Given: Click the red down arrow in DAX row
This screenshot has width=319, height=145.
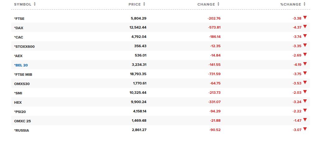Looking at the screenshot, I should point(305,26).
